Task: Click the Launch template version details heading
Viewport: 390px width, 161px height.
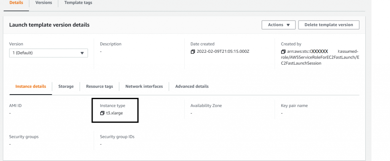Action: pos(49,25)
